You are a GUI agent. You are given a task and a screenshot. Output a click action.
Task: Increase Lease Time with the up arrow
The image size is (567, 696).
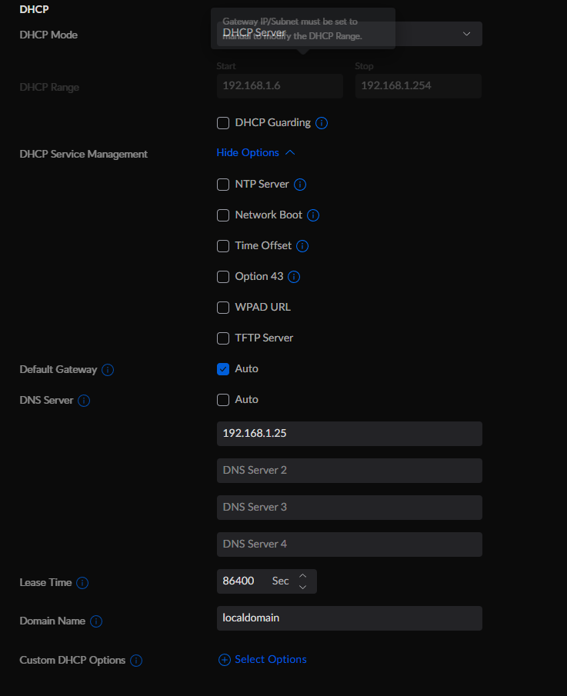pos(303,575)
